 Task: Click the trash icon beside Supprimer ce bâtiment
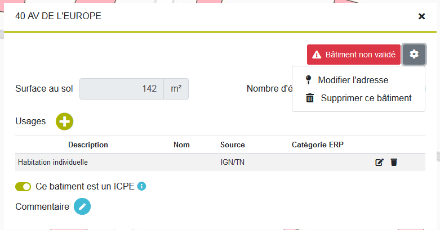[x=309, y=98]
